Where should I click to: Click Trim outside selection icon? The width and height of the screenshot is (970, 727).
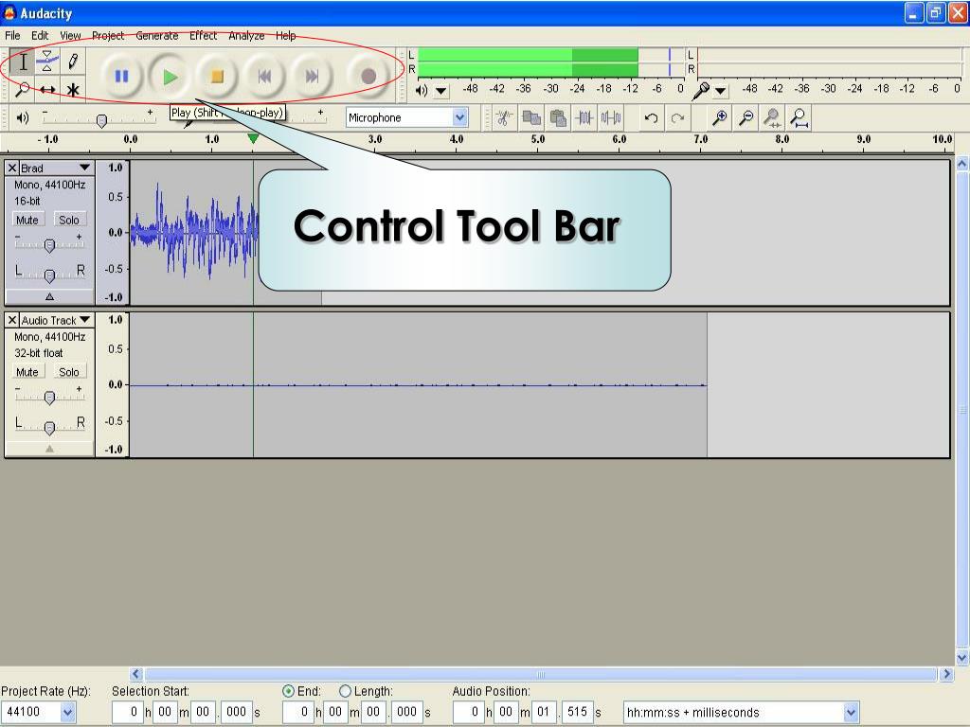click(x=584, y=117)
